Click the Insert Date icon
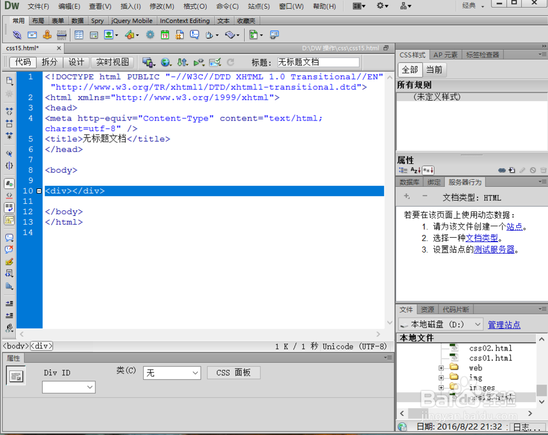Image resolution: width=548 pixels, height=435 pixels. click(164, 34)
